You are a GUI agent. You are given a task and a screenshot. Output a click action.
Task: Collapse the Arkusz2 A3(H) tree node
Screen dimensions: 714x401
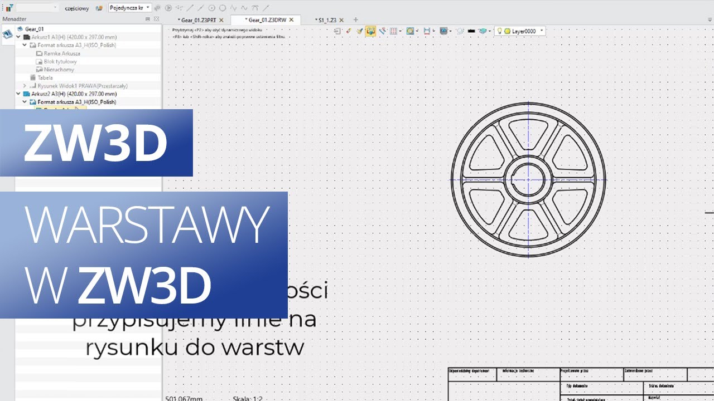click(x=18, y=94)
